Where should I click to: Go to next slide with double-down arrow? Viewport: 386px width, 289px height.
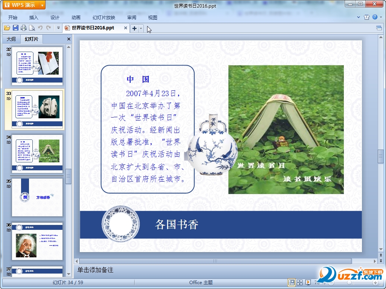(x=381, y=261)
